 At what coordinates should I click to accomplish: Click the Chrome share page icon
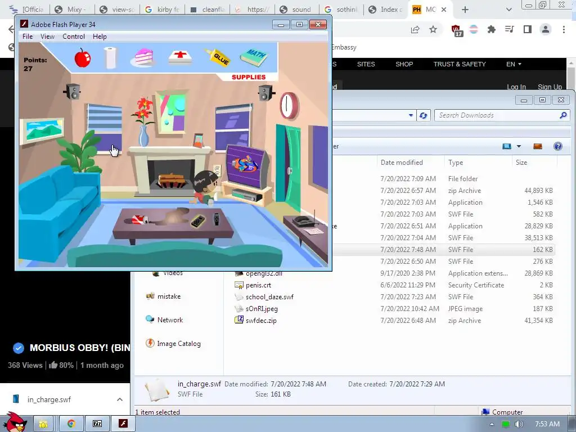pos(415,29)
